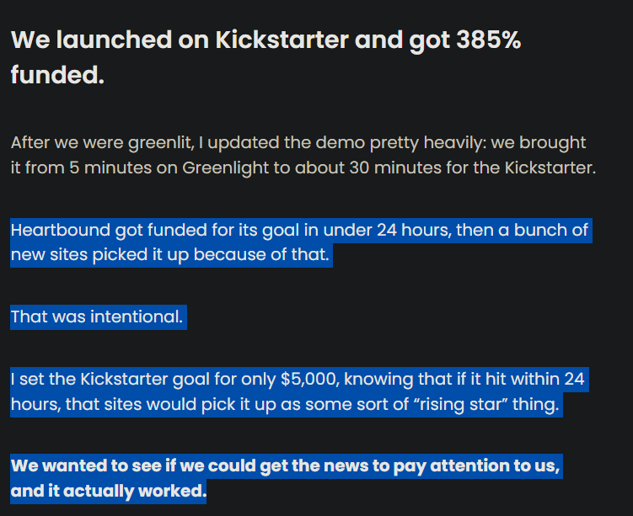Click the sentence "That was intentional."

[96, 317]
